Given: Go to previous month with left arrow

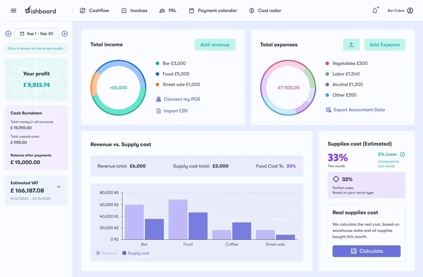Looking at the screenshot, I should (x=8, y=34).
